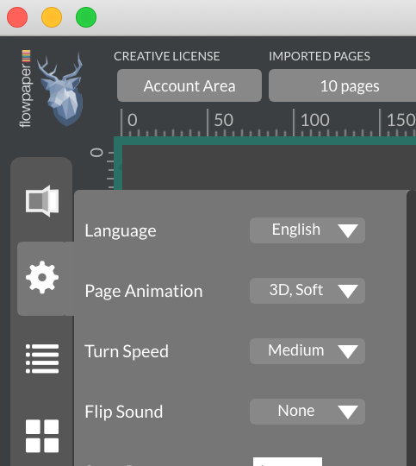The image size is (416, 466).
Task: Click the Language dropdown arrow triangle
Action: coord(348,231)
